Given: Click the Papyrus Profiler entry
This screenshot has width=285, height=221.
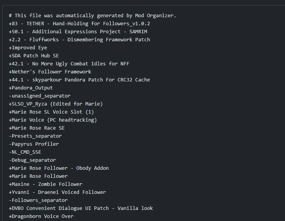Looking at the screenshot, I should pyautogui.click(x=34, y=144).
